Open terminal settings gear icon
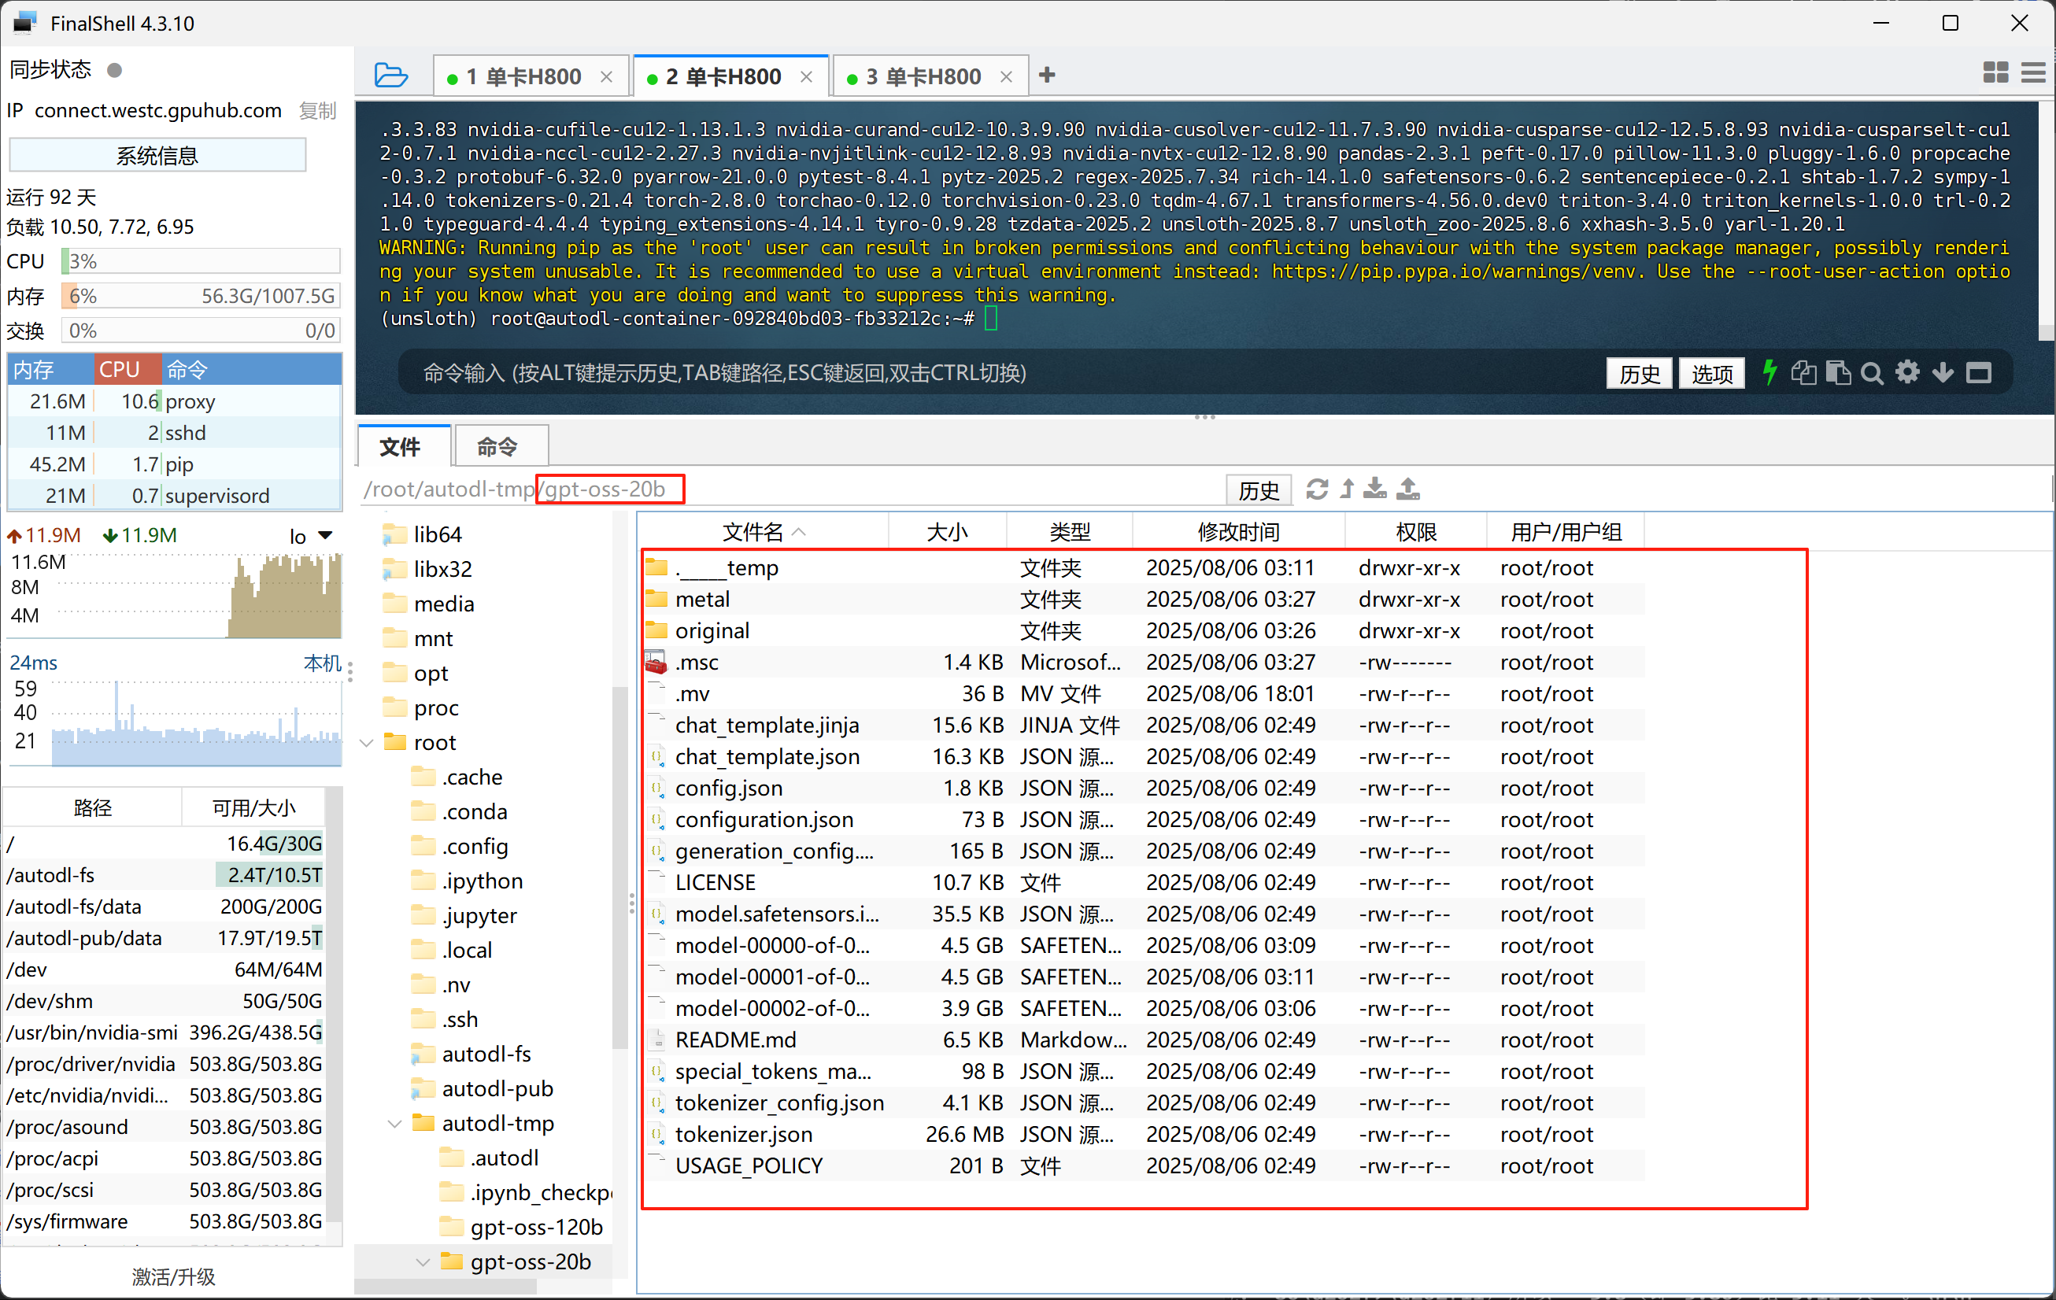This screenshot has width=2056, height=1300. (x=1907, y=372)
